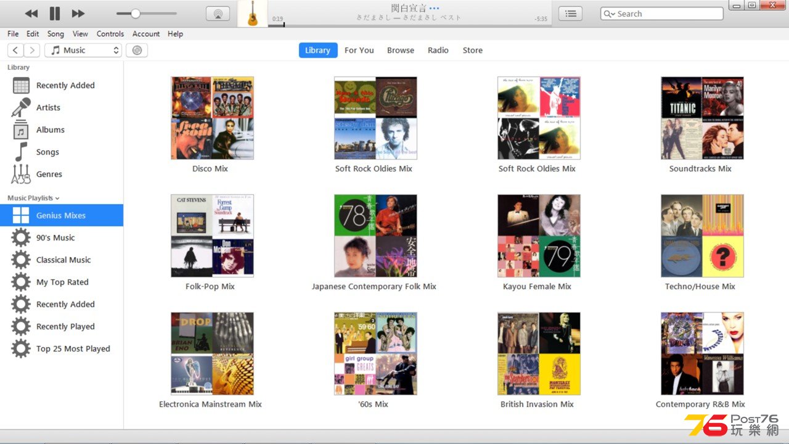Switch to the Library tab
The height and width of the screenshot is (444, 789).
point(318,51)
